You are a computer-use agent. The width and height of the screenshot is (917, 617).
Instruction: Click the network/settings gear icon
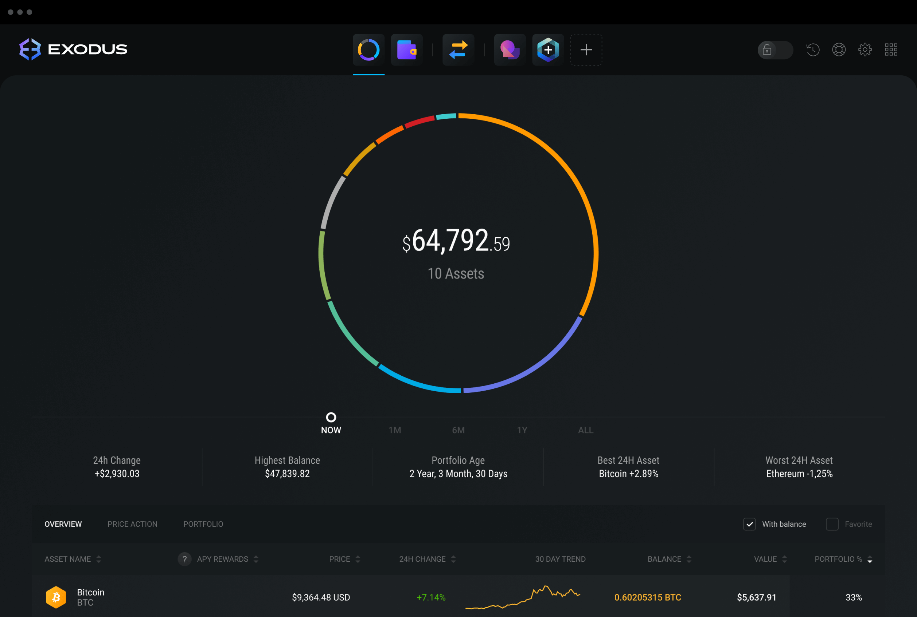864,48
